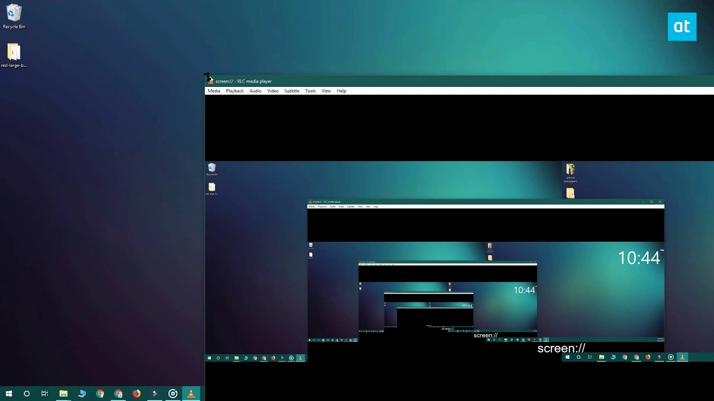This screenshot has height=401, width=714.
Task: Open the Cortana search circle on the taskbar
Action: (26, 394)
